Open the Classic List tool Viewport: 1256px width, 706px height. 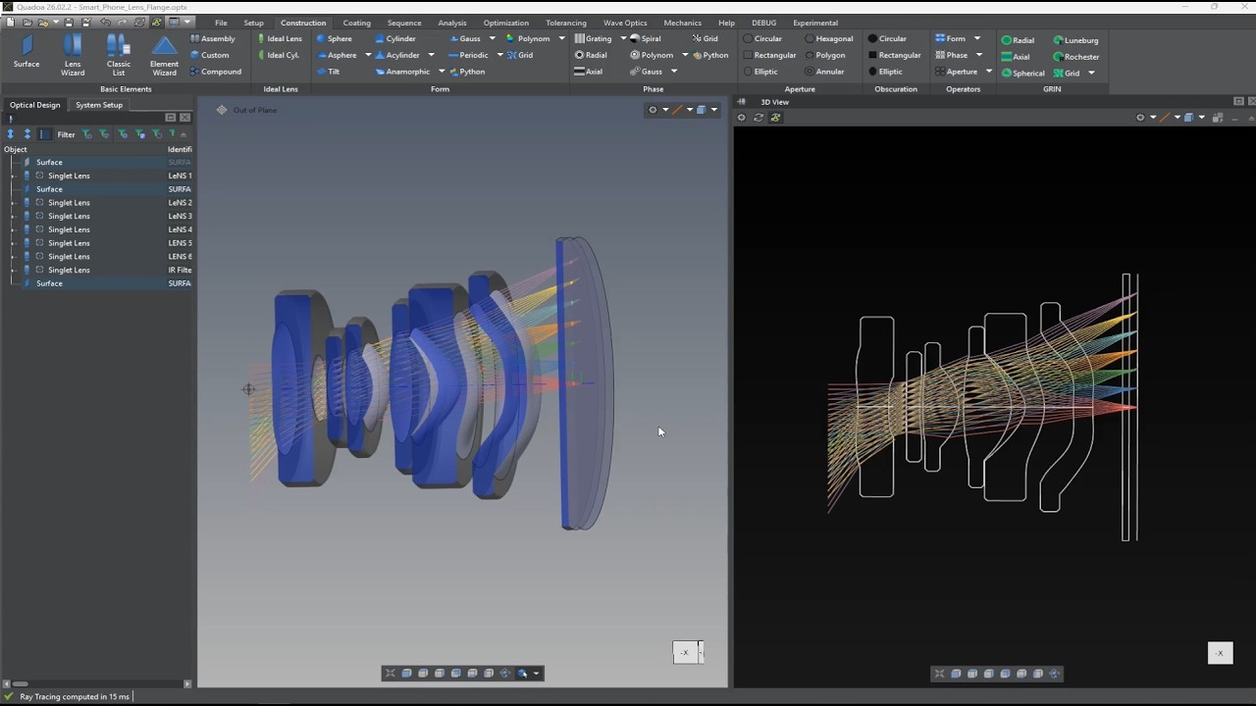pos(118,55)
